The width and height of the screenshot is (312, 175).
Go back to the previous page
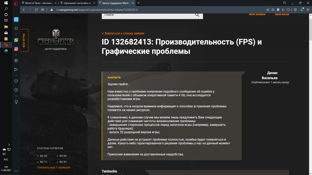coord(24,10)
